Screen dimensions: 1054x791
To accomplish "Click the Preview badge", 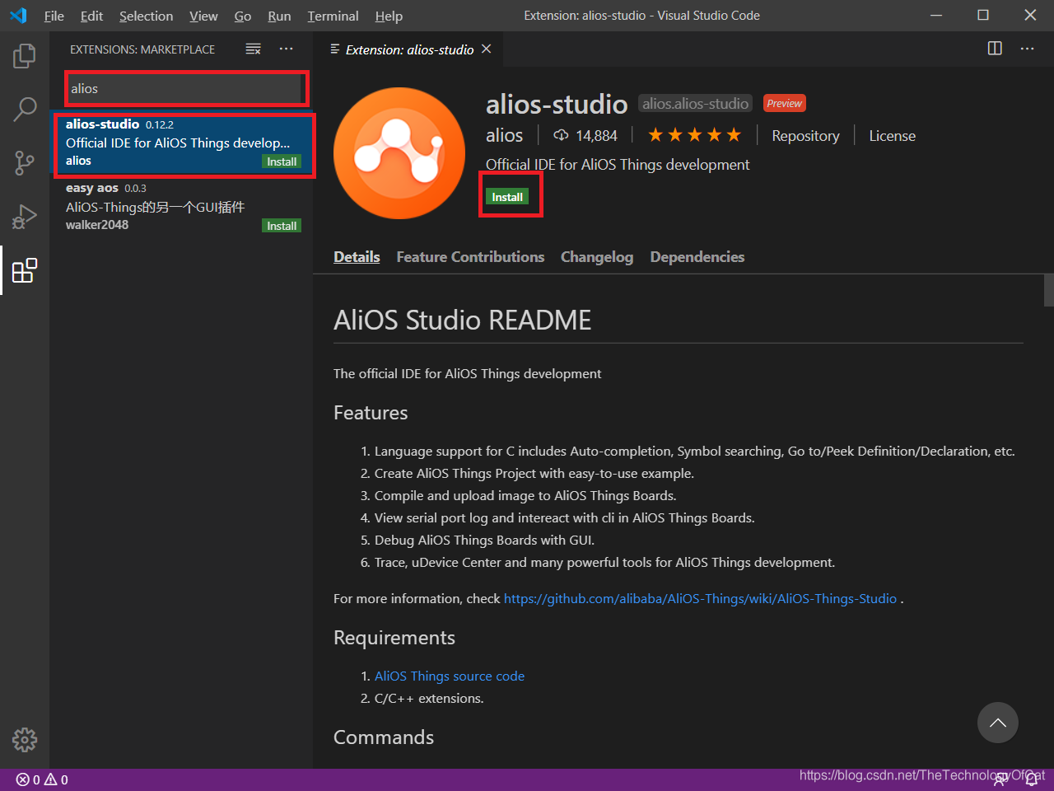I will click(x=784, y=103).
